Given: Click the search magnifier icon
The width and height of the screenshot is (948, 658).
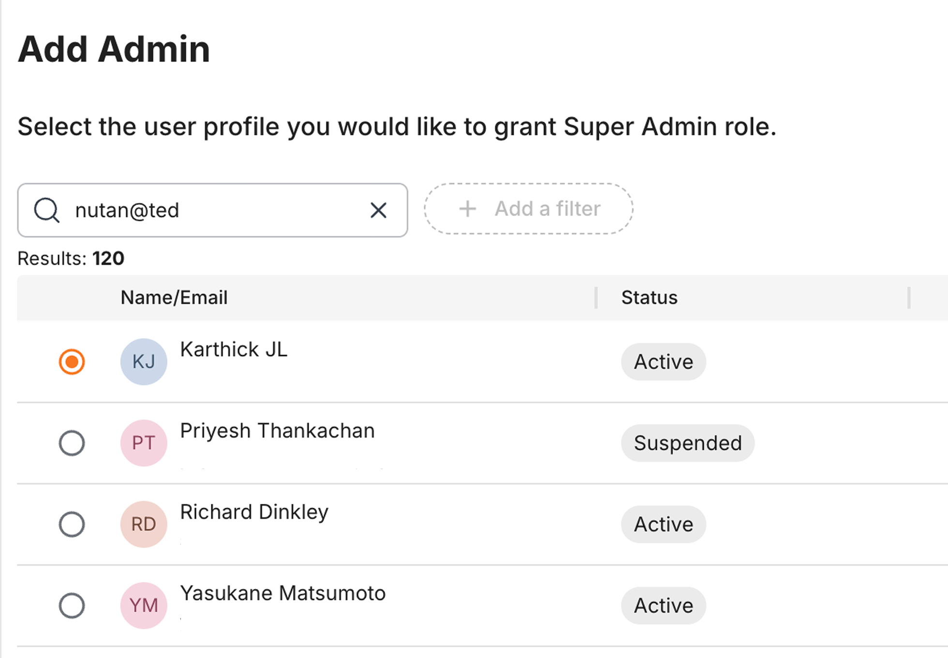Looking at the screenshot, I should (x=47, y=210).
